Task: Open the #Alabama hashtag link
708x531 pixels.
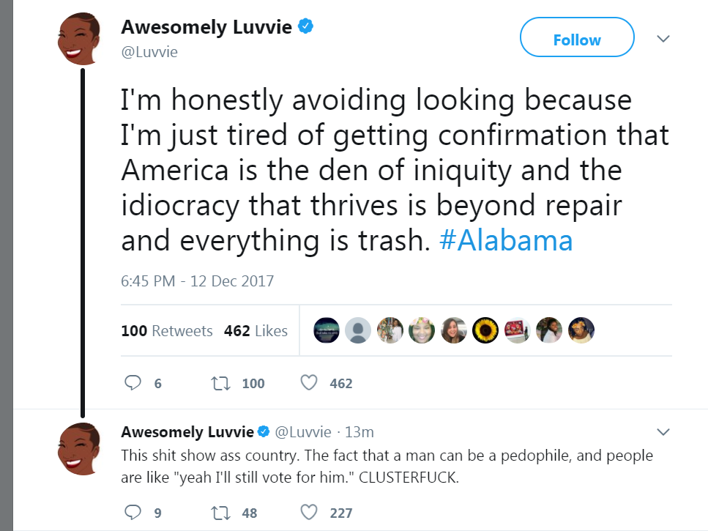Action: 506,240
